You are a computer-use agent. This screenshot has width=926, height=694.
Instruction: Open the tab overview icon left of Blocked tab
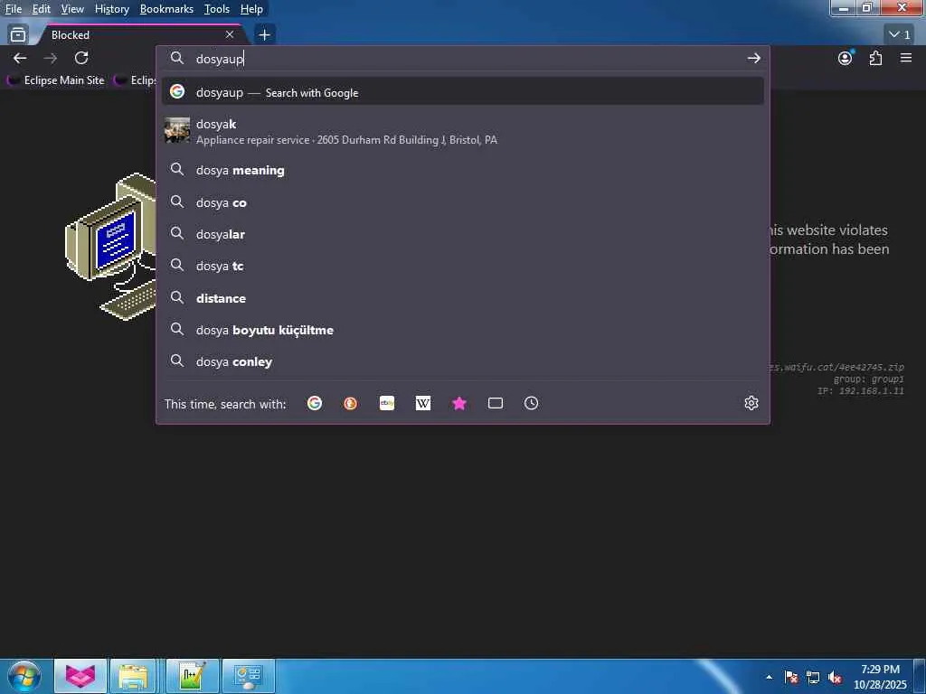(18, 35)
